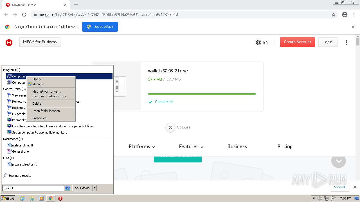Click the Login button

tap(328, 42)
